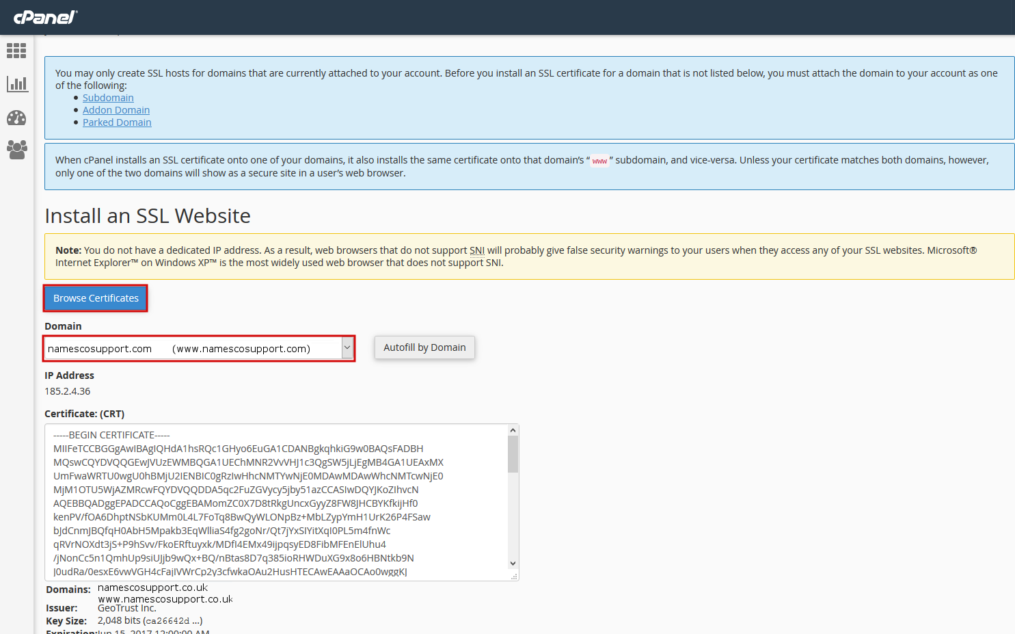This screenshot has height=634, width=1015.
Task: Click the issuer value GeoTrust Inc.
Action: (127, 608)
